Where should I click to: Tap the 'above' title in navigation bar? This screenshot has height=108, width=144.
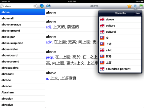pos(94,6)
